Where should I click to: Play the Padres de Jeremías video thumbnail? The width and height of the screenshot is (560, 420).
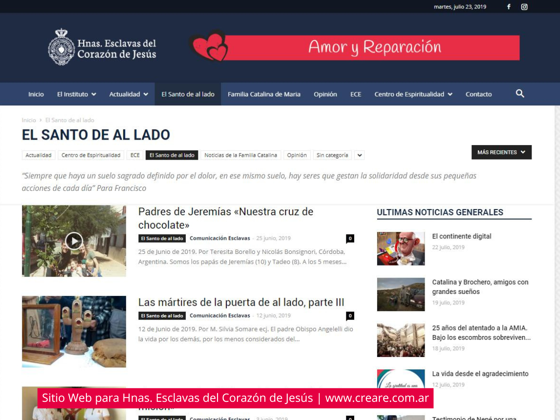coord(74,241)
